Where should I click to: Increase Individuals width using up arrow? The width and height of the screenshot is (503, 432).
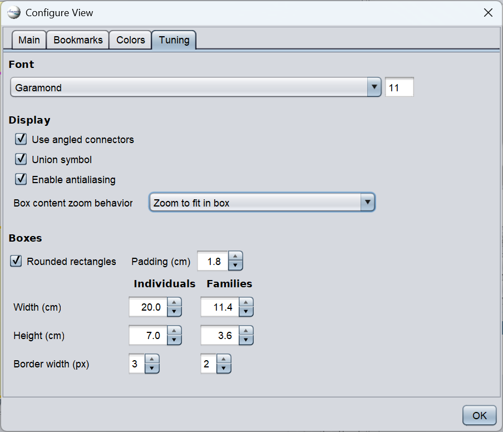[174, 302]
